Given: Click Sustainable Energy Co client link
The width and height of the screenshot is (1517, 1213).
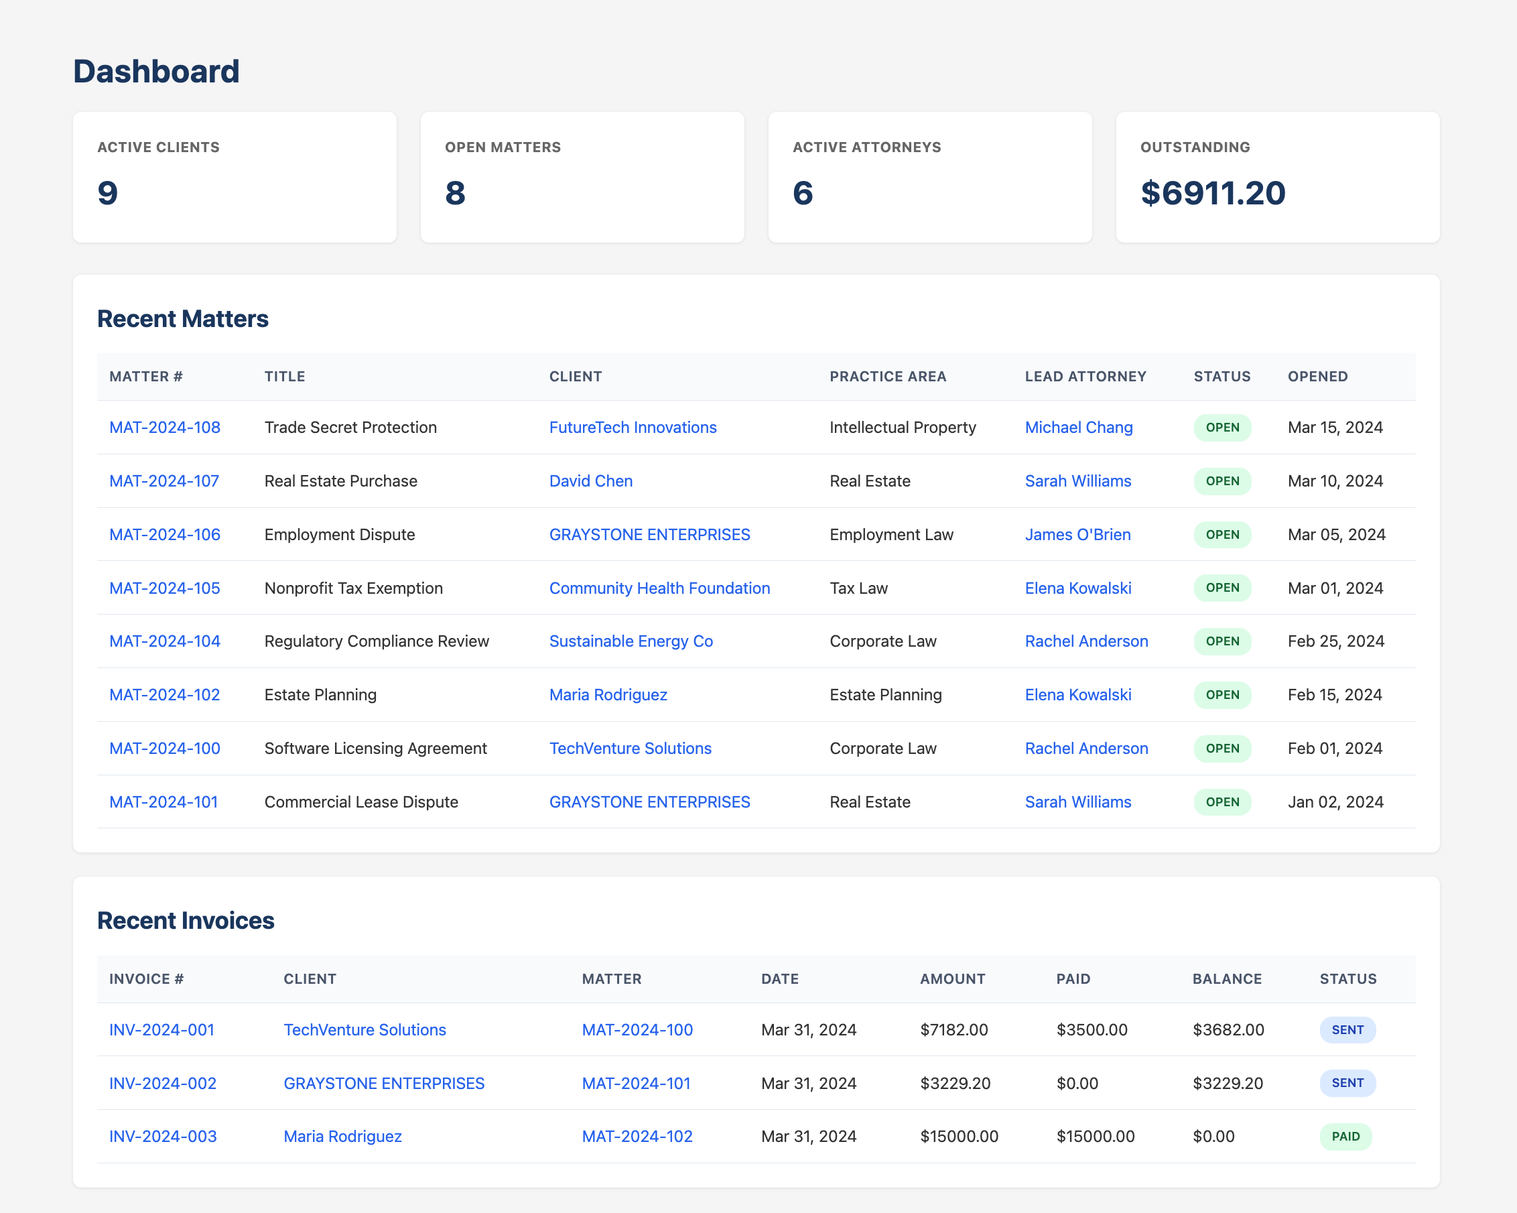Looking at the screenshot, I should pos(631,641).
